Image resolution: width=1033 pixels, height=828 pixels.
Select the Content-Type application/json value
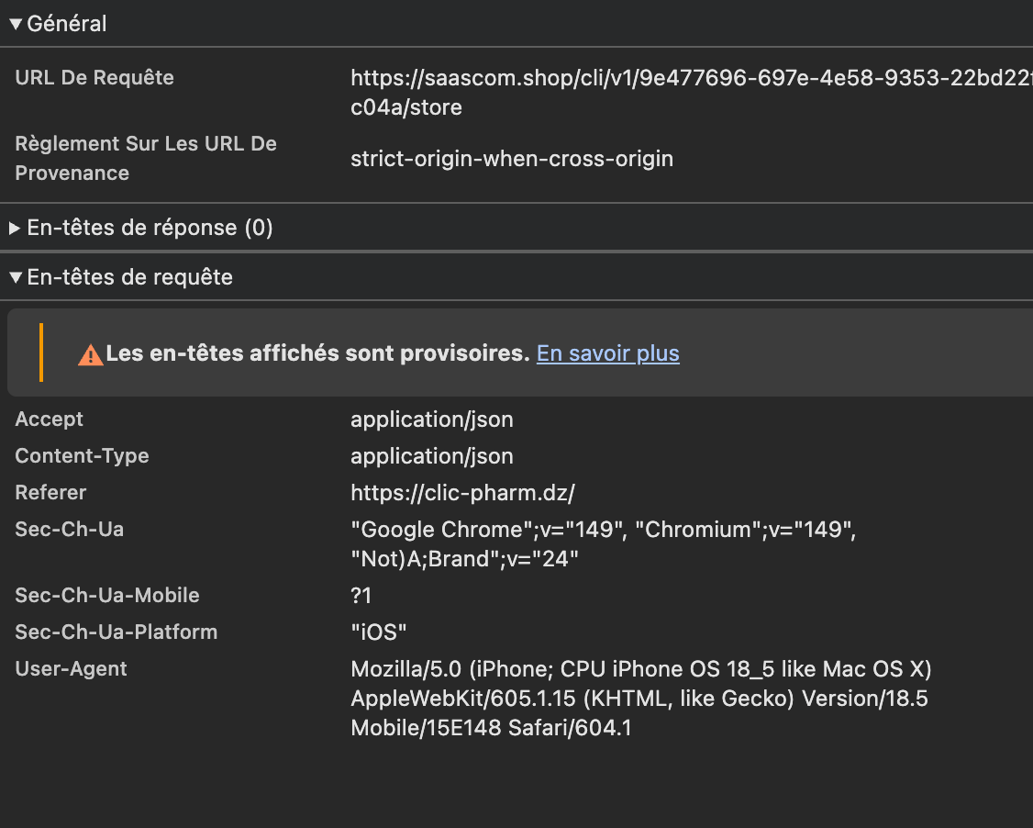[431, 456]
